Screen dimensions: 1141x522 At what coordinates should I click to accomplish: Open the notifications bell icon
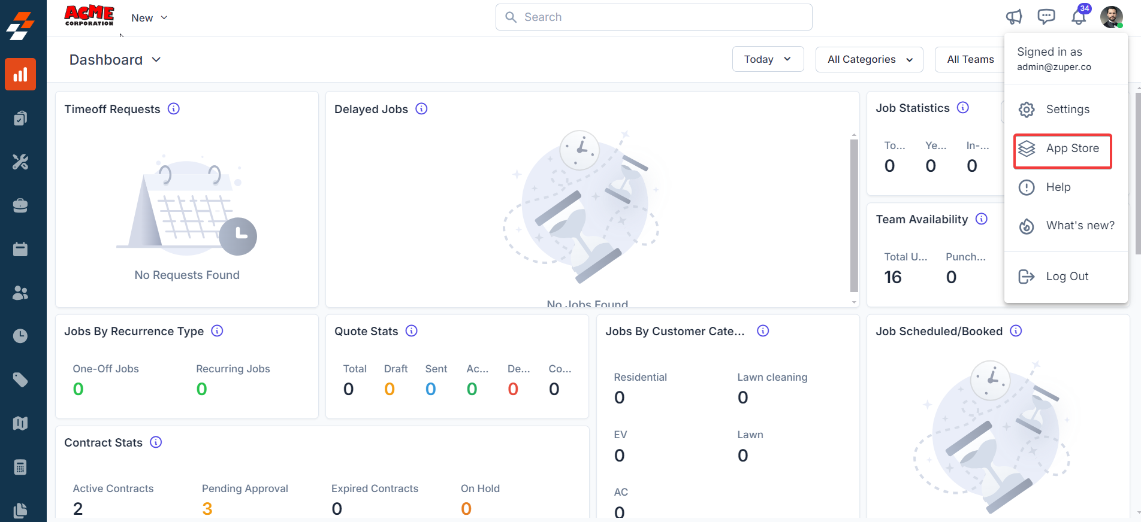(1079, 17)
